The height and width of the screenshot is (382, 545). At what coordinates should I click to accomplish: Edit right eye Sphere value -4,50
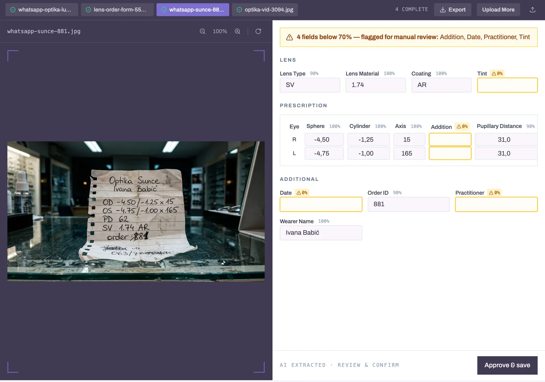pyautogui.click(x=324, y=140)
